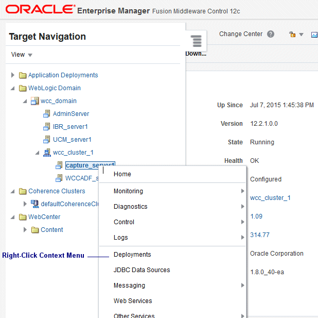Click the Configured value text
The width and height of the screenshot is (318, 318).
point(266,179)
